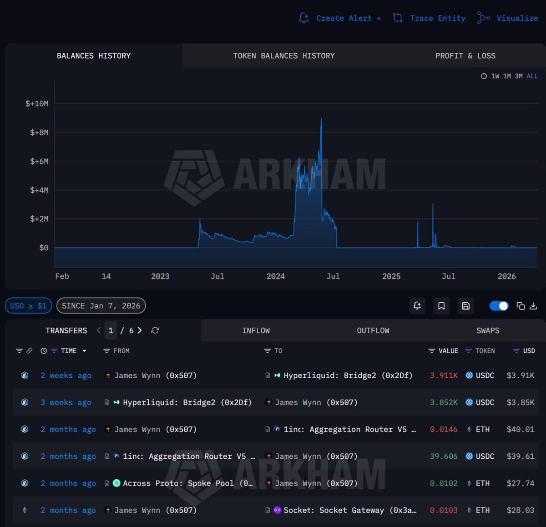
Task: Click the Visualize graph icon
Action: click(483, 18)
